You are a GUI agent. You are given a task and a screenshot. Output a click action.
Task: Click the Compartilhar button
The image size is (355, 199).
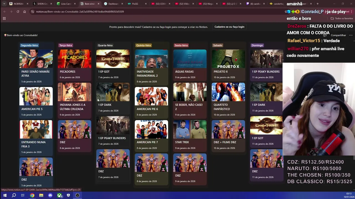pos(338,35)
